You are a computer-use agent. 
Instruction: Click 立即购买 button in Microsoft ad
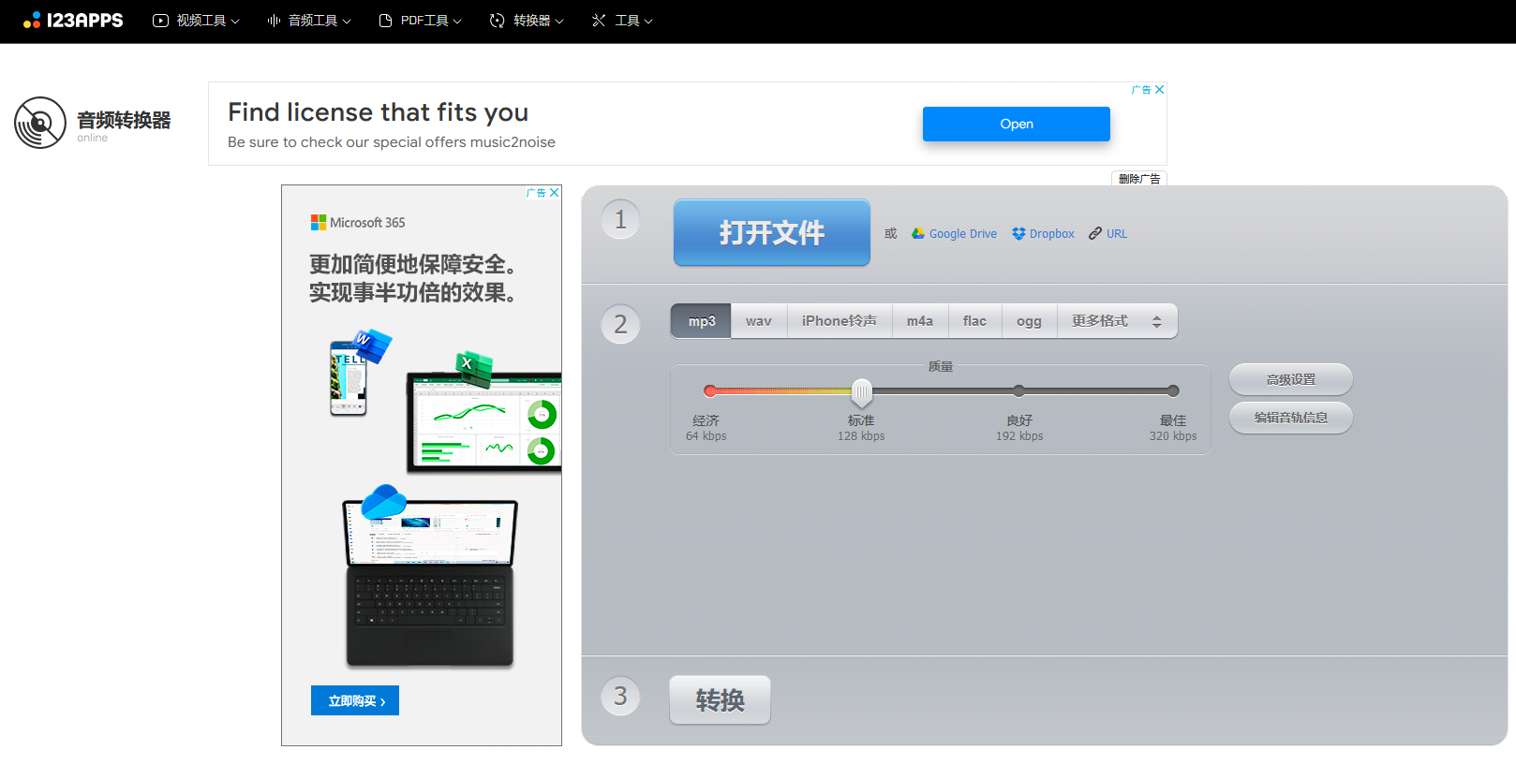coord(355,700)
